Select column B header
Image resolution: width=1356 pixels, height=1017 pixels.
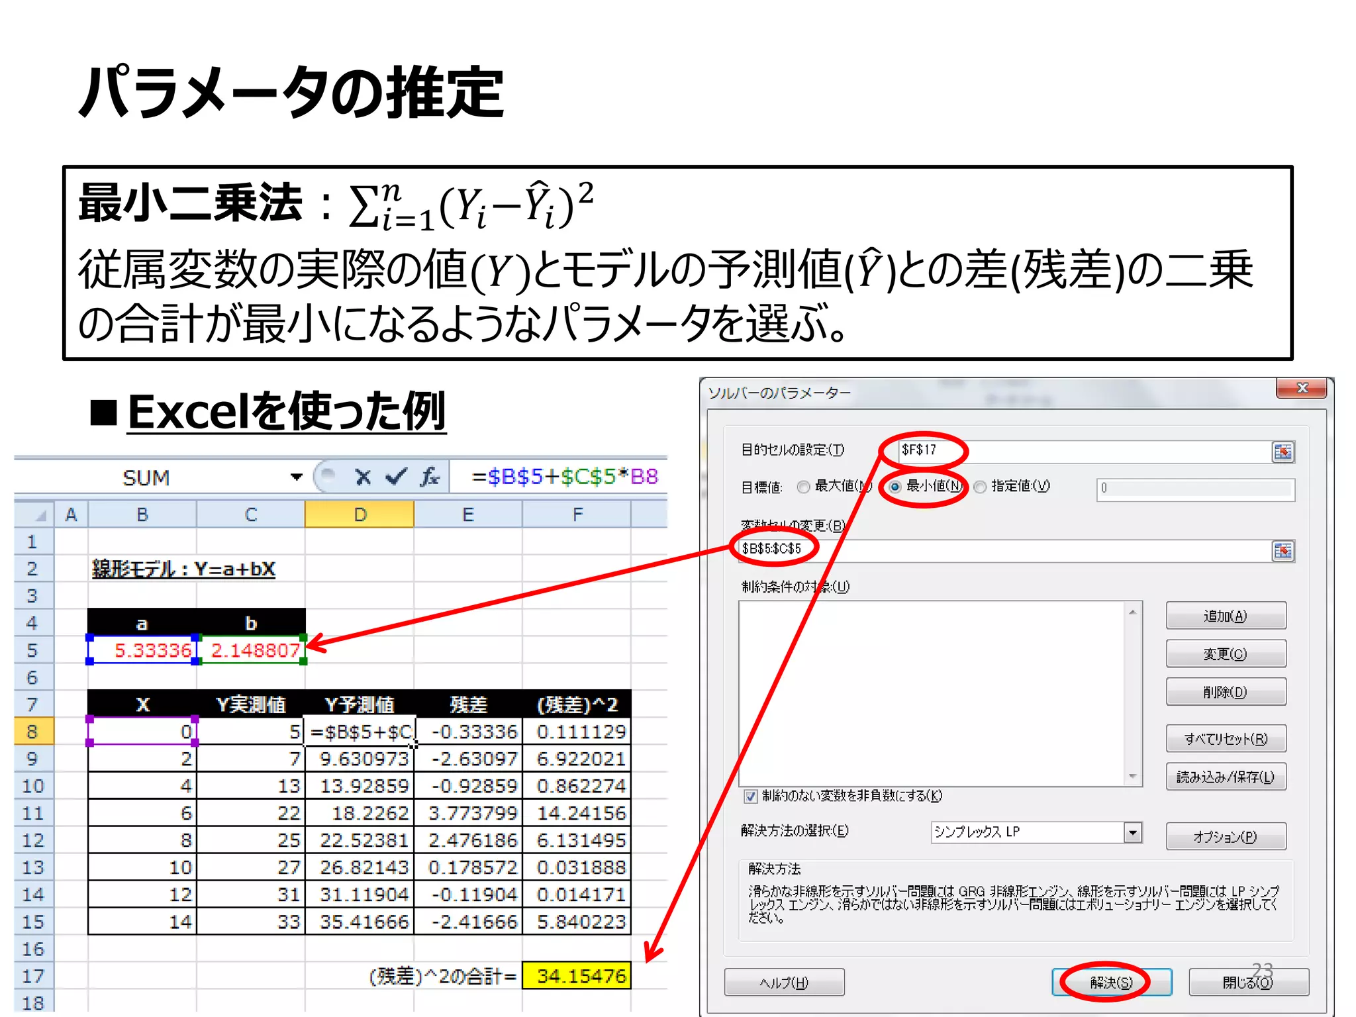tap(142, 514)
